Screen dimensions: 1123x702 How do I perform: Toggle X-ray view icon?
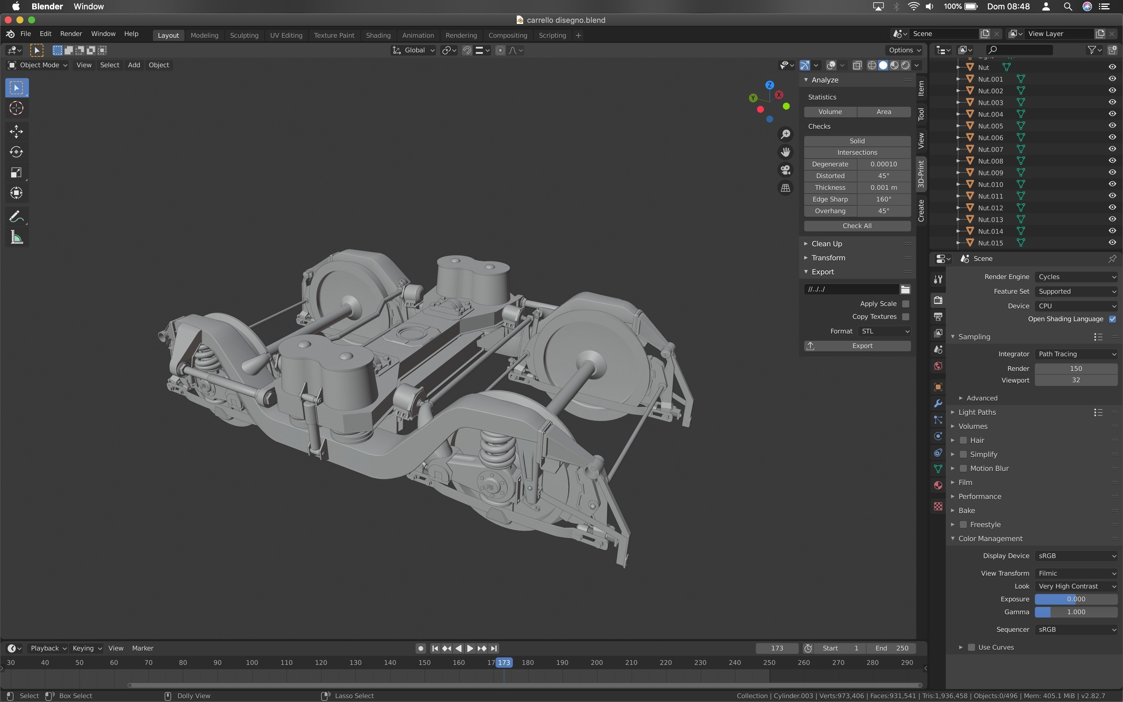coord(857,66)
